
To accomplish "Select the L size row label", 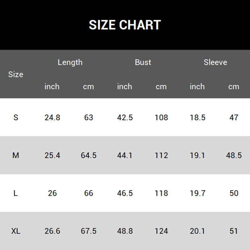I will 16,193.
